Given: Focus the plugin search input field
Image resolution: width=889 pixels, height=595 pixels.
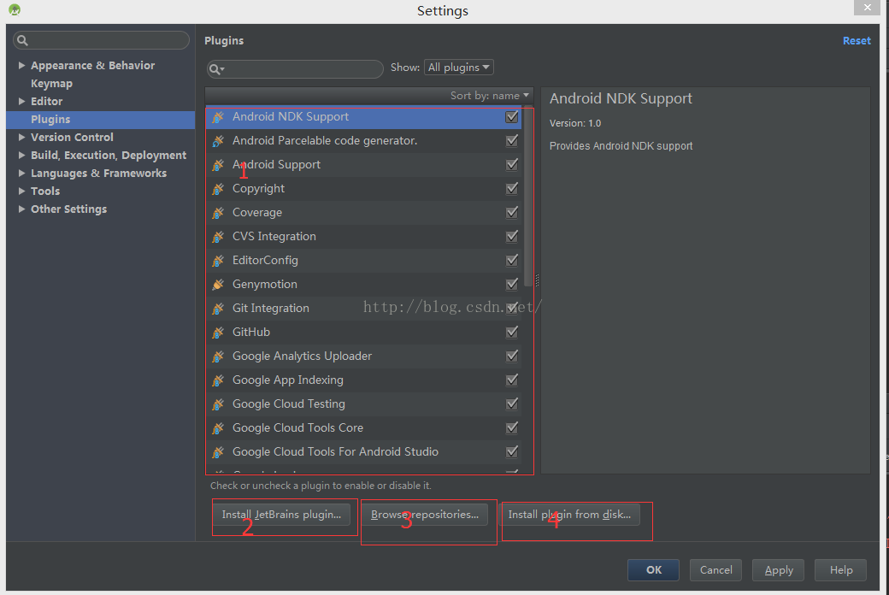Looking at the screenshot, I should [x=295, y=69].
